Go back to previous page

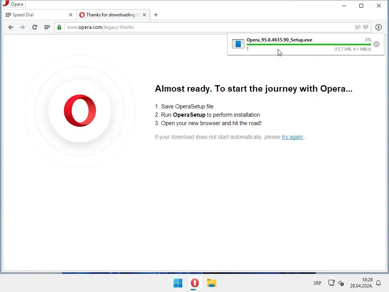point(10,27)
